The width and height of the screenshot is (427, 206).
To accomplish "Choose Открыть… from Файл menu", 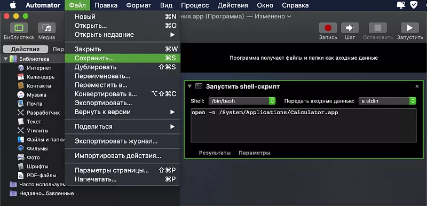I will [122, 26].
